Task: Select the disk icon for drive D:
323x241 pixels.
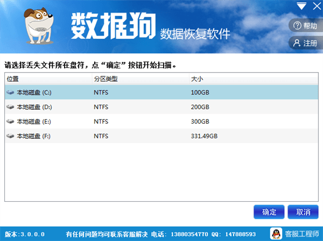Action: coord(10,107)
